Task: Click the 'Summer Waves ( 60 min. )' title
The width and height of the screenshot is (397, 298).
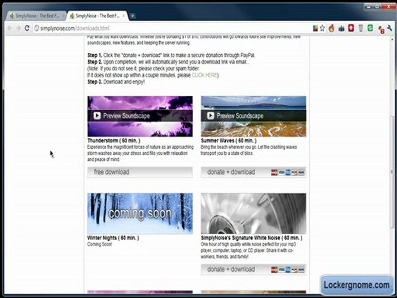Action: 229,141
